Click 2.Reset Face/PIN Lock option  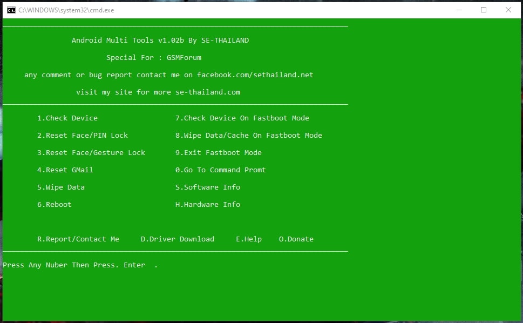coord(82,135)
